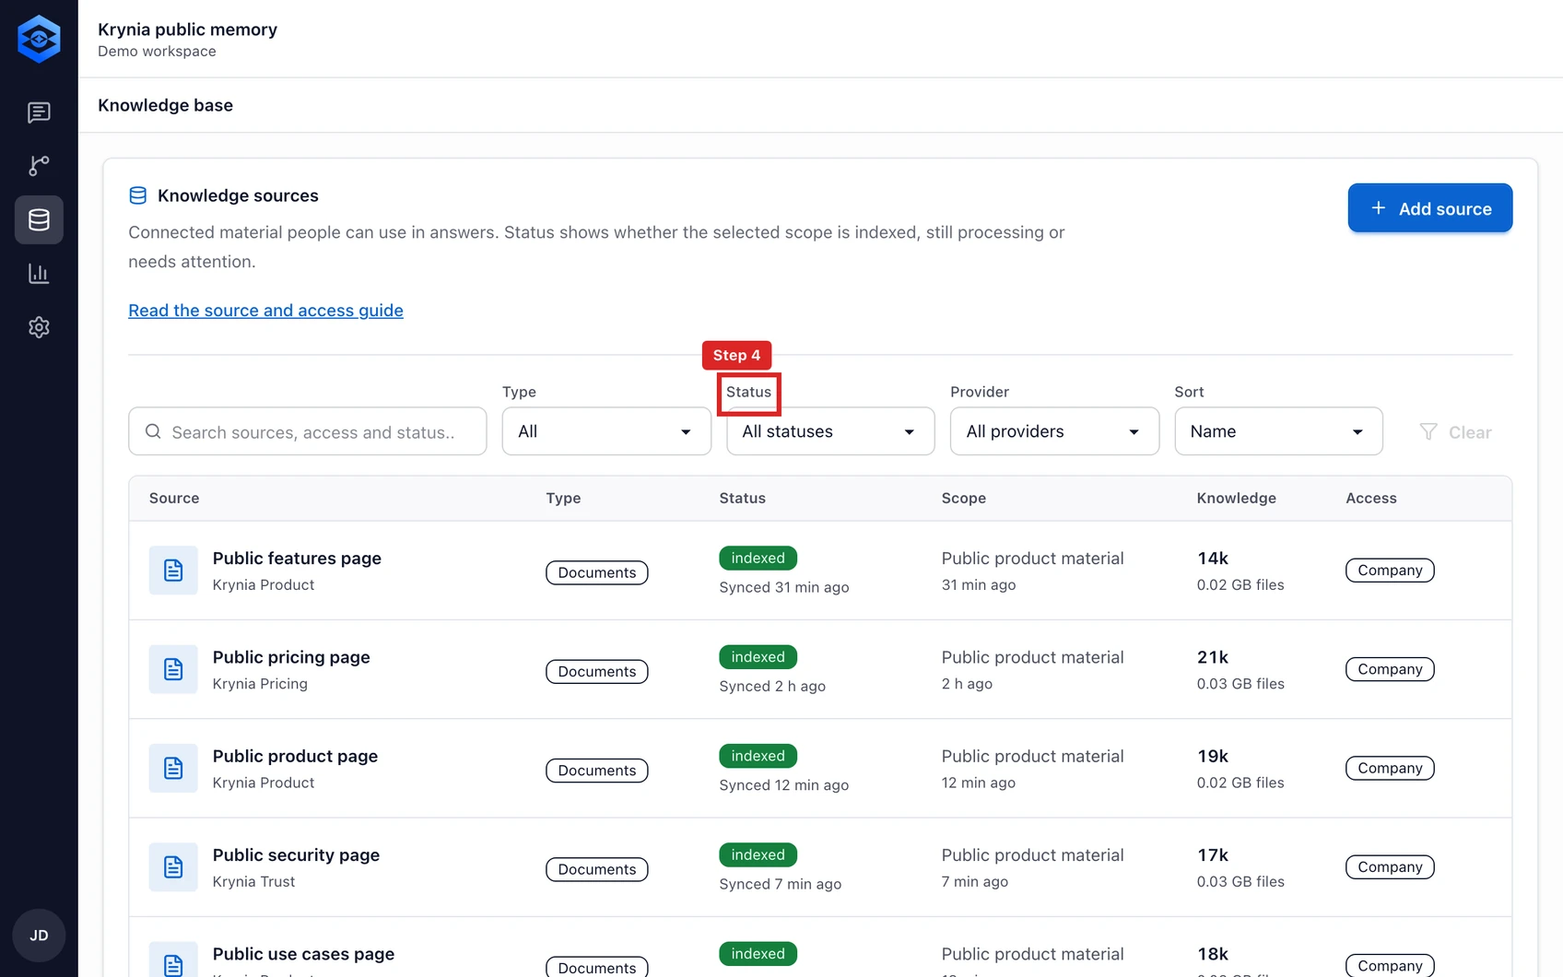Screen dimensions: 1563x977
Task: Click the Krynia Trust subtitle
Action: click(253, 881)
